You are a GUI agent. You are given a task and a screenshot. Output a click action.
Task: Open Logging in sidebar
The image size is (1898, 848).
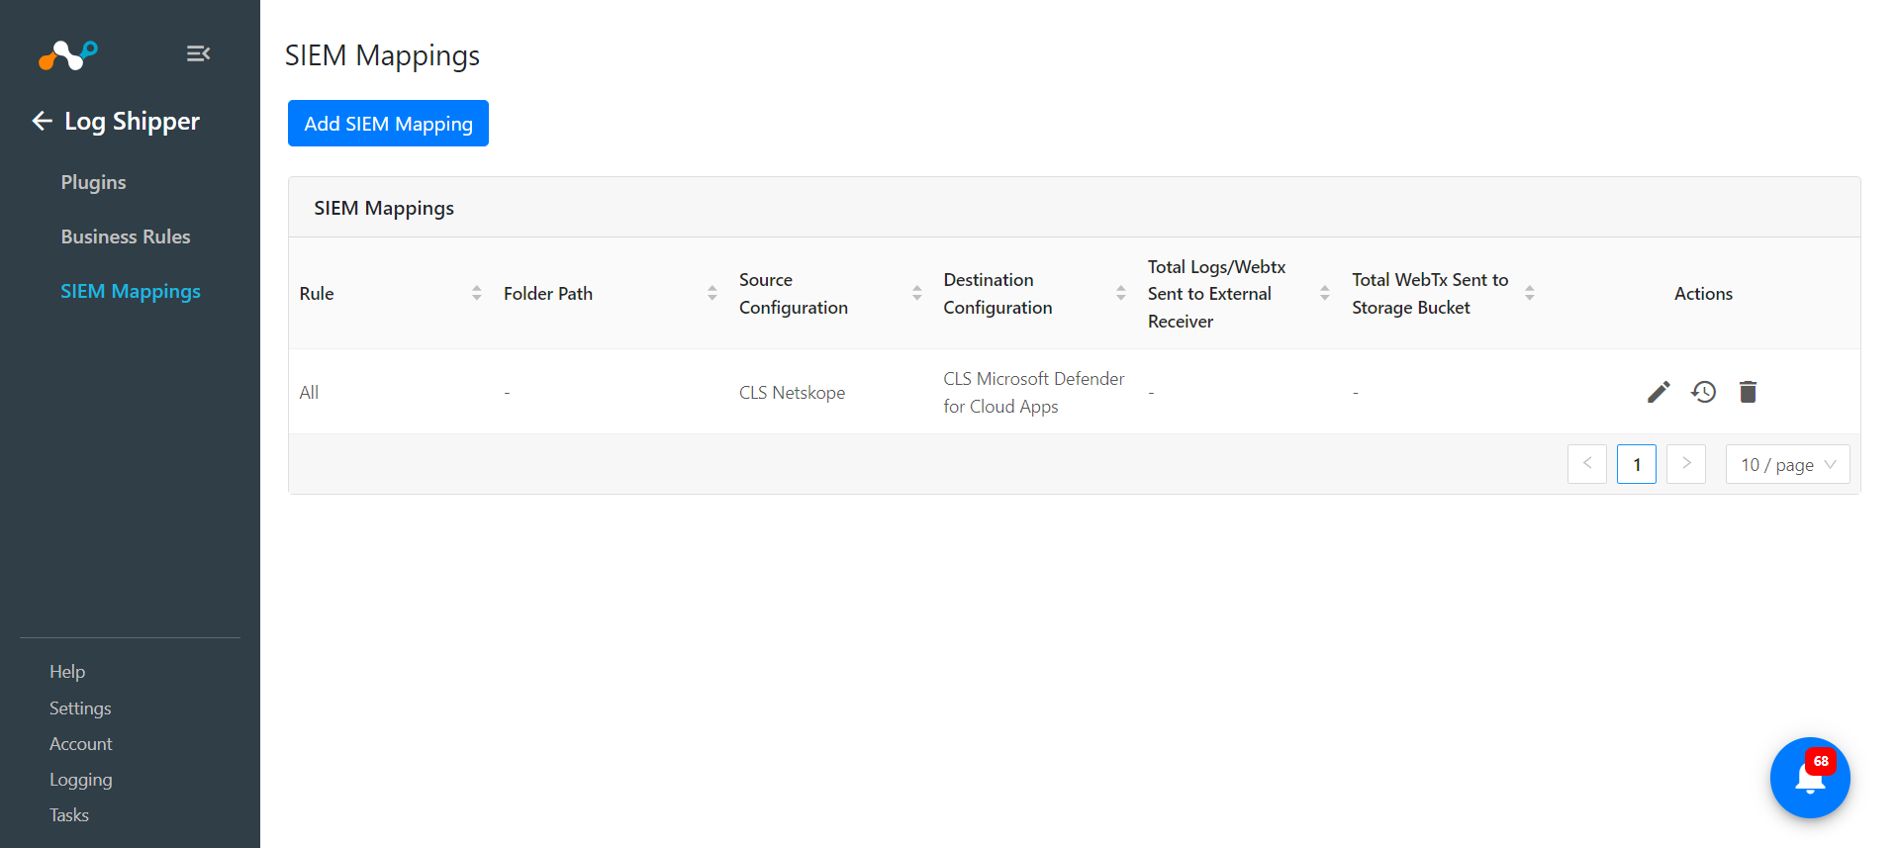[x=81, y=780]
